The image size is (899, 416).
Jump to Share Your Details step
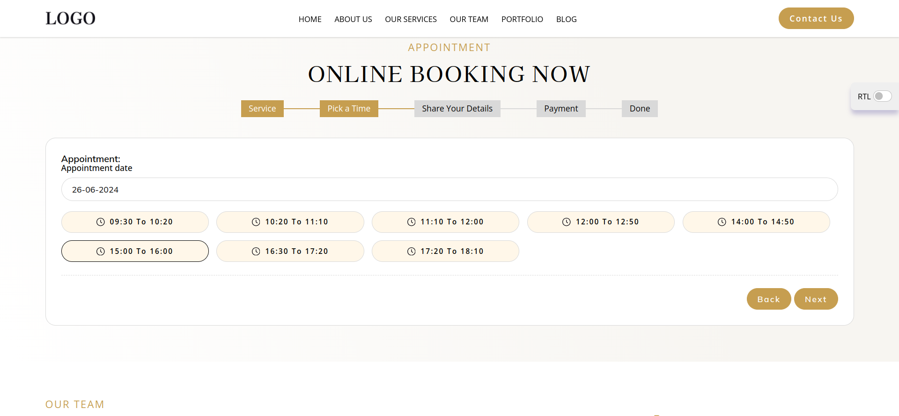click(457, 109)
